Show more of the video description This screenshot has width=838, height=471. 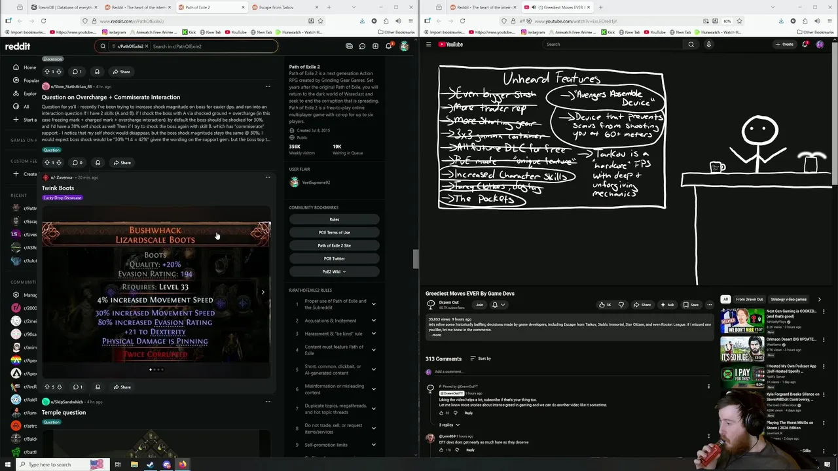pyautogui.click(x=435, y=335)
